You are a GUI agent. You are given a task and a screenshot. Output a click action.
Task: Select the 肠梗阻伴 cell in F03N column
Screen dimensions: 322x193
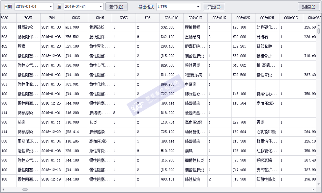(x=28, y=37)
